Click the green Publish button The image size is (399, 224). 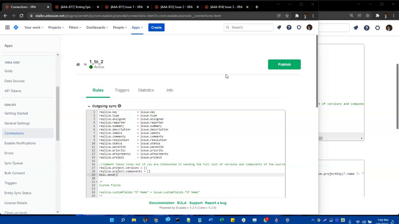pyautogui.click(x=284, y=64)
